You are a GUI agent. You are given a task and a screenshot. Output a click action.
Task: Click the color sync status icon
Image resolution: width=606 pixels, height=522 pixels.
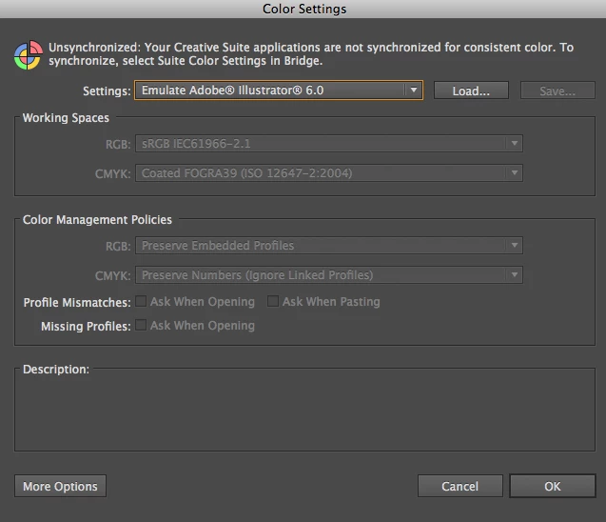tap(28, 55)
